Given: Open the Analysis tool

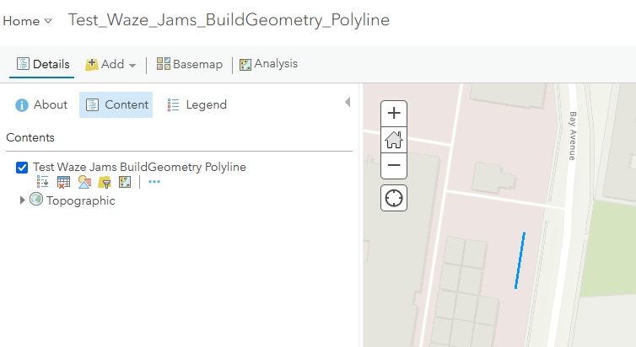Looking at the screenshot, I should click(268, 65).
